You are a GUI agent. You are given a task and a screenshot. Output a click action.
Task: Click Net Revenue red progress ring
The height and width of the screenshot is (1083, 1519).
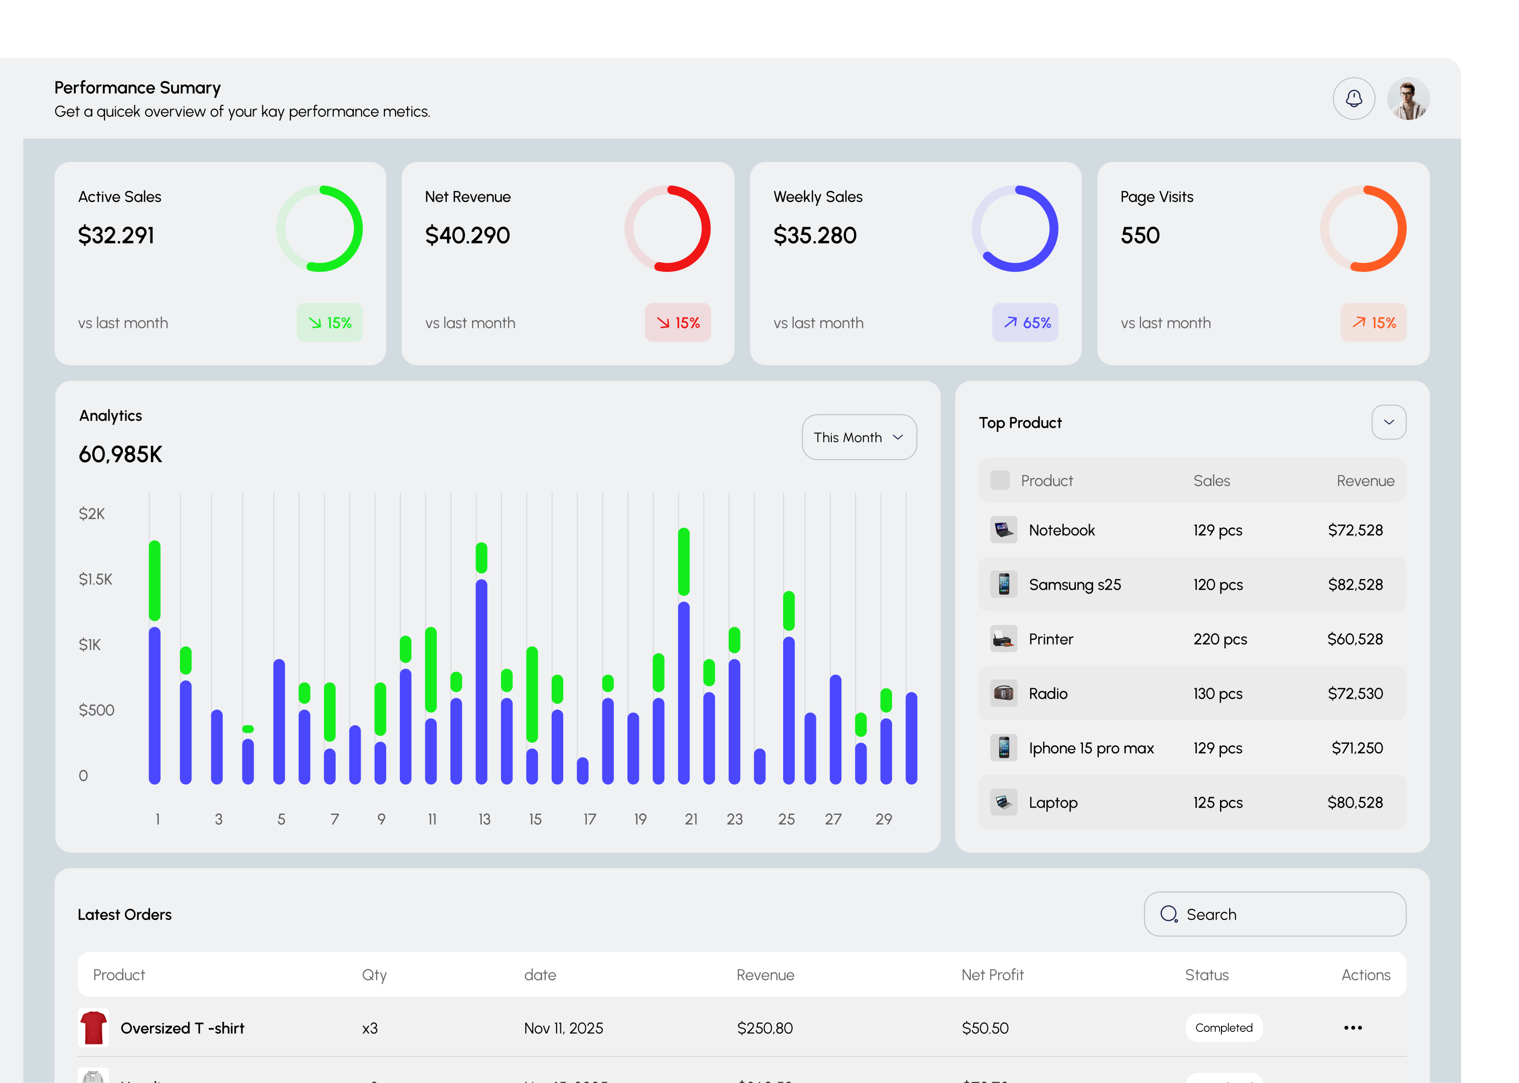click(667, 229)
